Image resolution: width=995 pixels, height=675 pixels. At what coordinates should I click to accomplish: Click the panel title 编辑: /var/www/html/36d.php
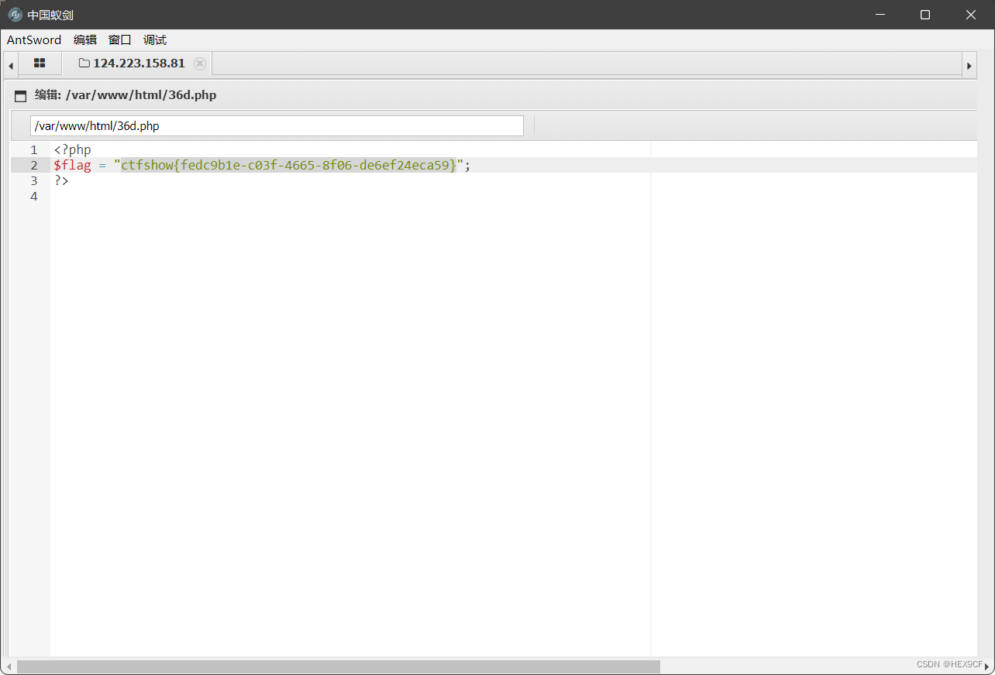(x=126, y=95)
